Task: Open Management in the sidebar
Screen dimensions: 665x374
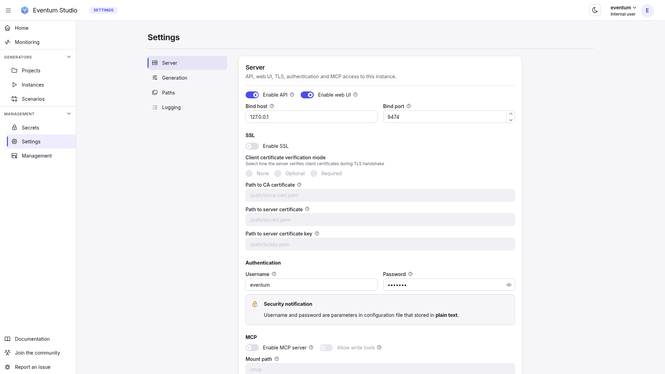Action: 42,156
